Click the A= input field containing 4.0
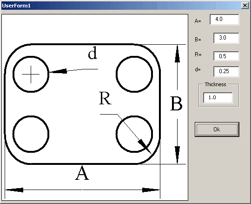Viewport: 251px width, 204px height. 225,20
